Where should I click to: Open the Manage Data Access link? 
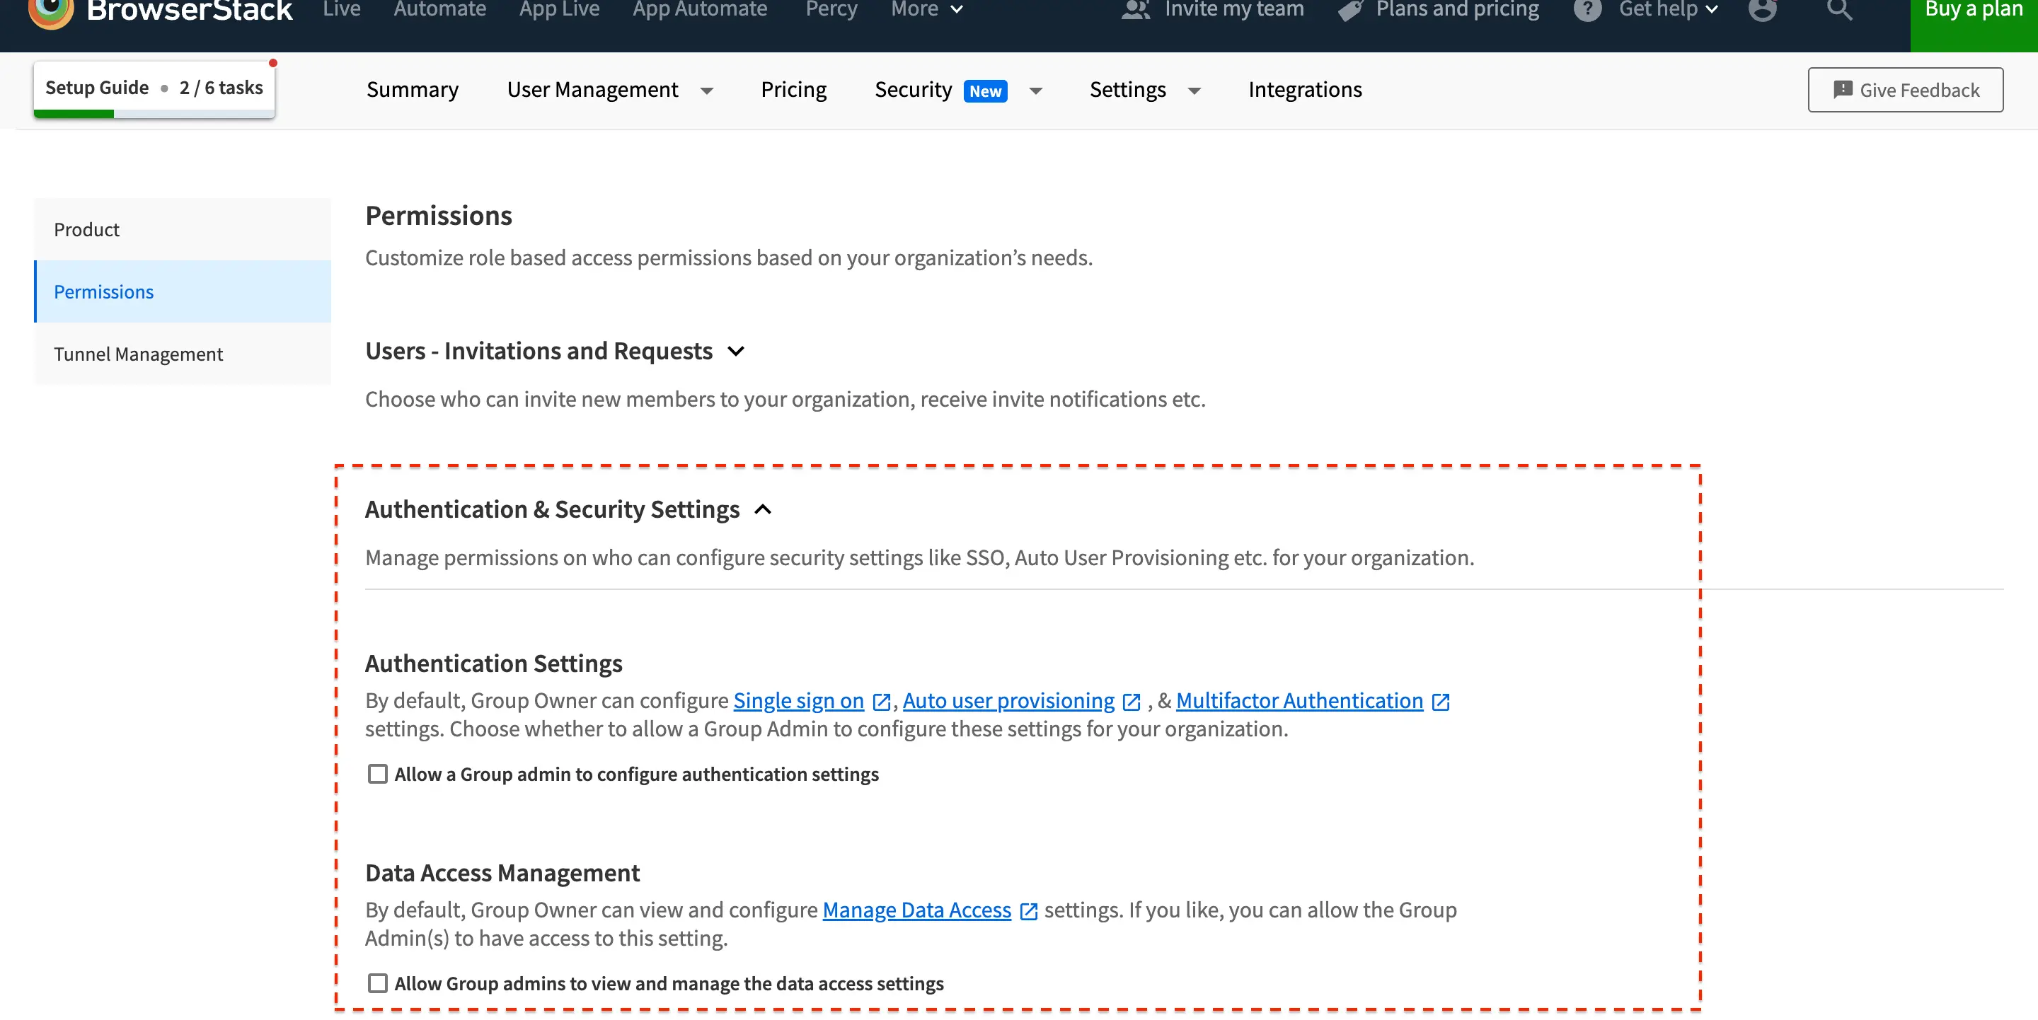coord(916,911)
